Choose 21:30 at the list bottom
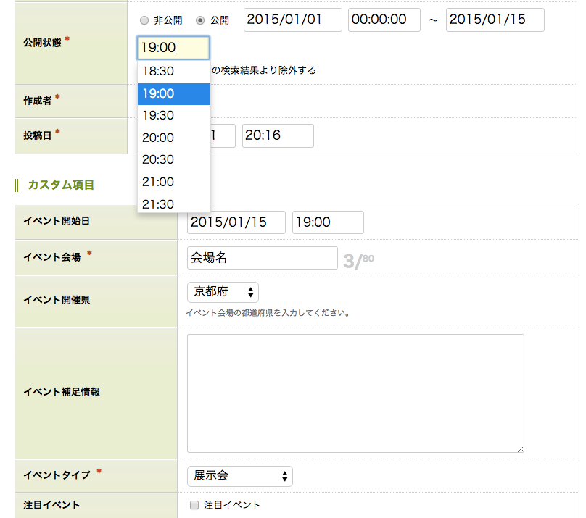Screen dimensions: 586x518 click(x=174, y=204)
